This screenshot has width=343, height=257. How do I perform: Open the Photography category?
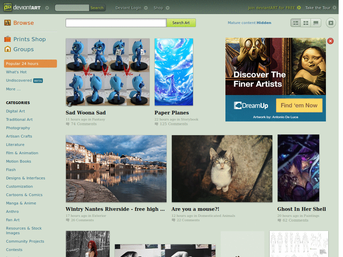(18, 128)
